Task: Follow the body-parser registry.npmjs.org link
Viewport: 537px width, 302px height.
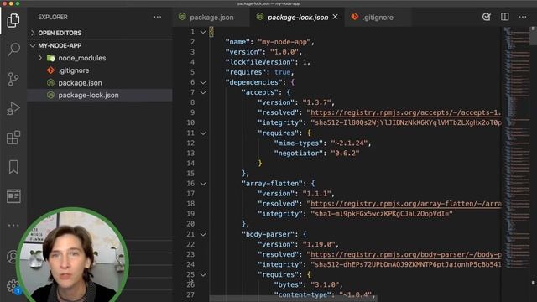Action: 405,254
